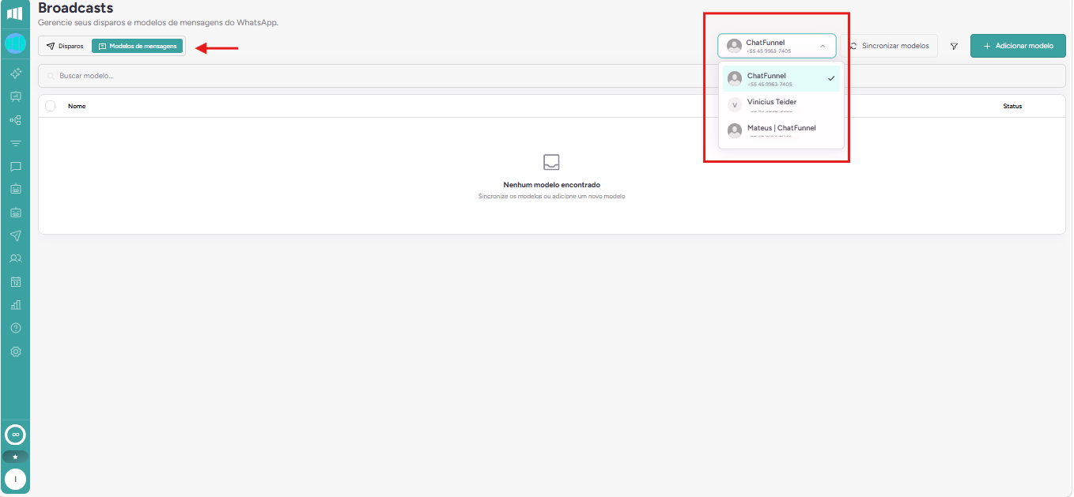Open the funnel lines icon in the sidebar
Screen dimensions: 1074x497
click(x=15, y=143)
